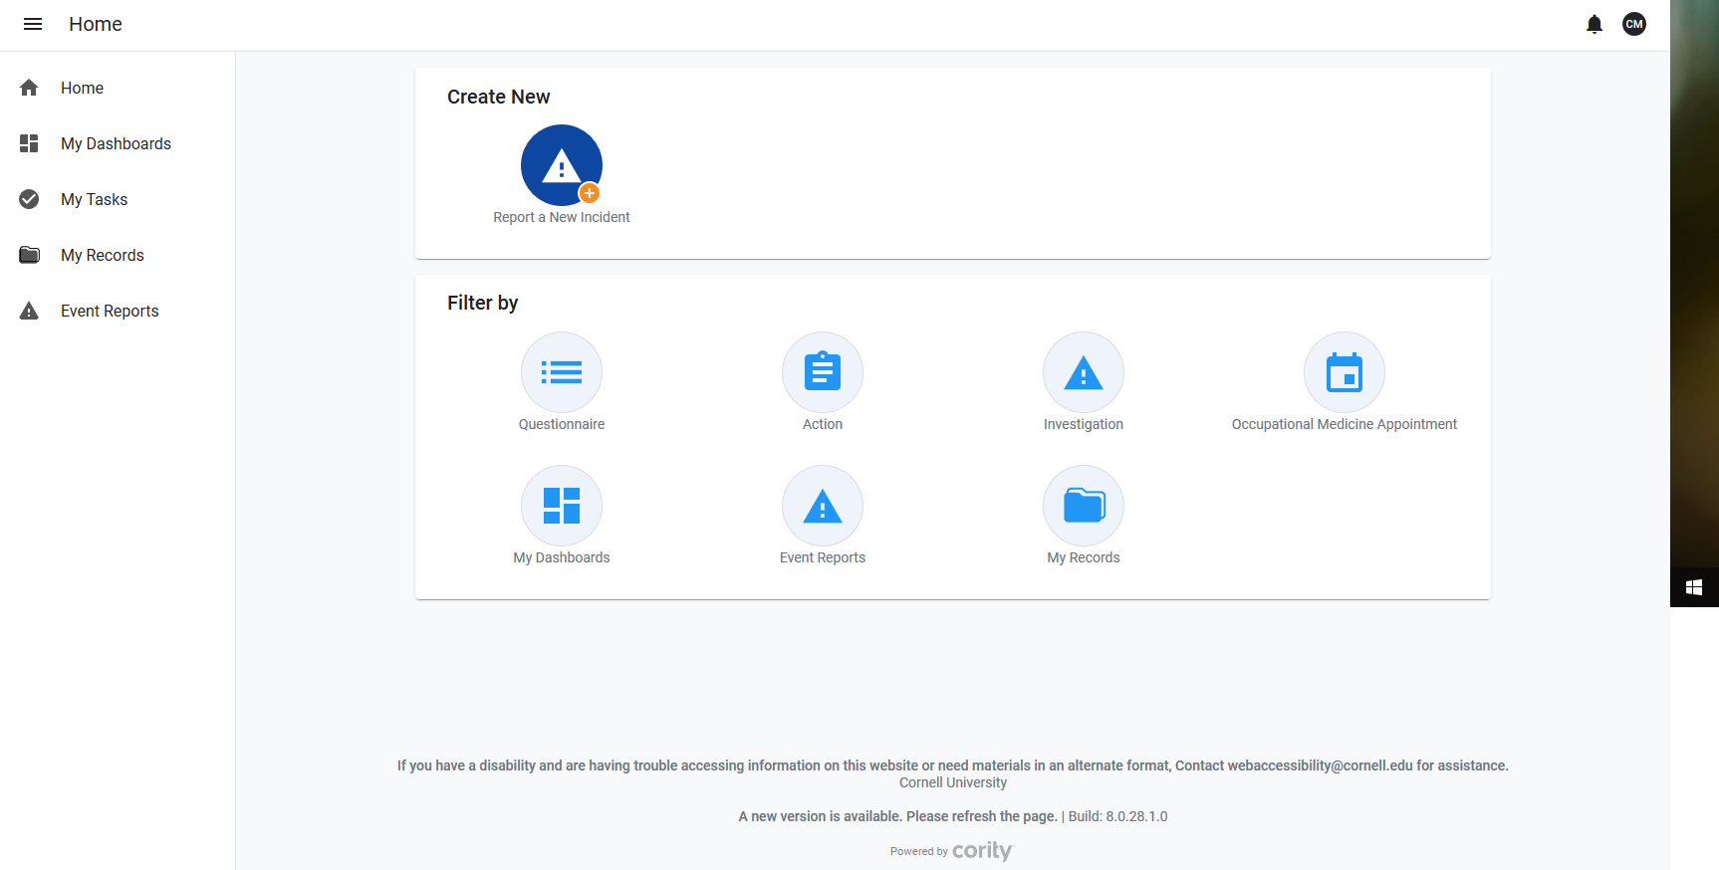The width and height of the screenshot is (1719, 870).
Task: Click the Report a New Incident icon
Action: coord(561,165)
